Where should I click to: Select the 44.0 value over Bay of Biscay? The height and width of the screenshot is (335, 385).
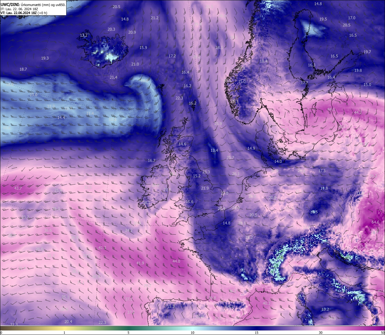tap(176, 261)
